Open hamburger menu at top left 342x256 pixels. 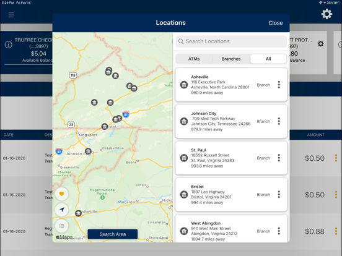point(11,15)
